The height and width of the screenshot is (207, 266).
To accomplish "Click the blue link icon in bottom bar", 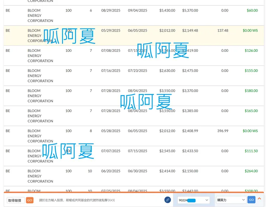I will click(168, 200).
